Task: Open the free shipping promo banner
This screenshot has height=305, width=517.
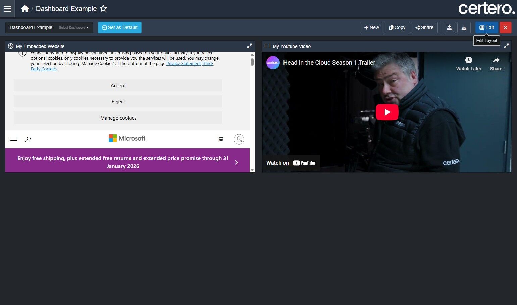Action: pos(123,162)
